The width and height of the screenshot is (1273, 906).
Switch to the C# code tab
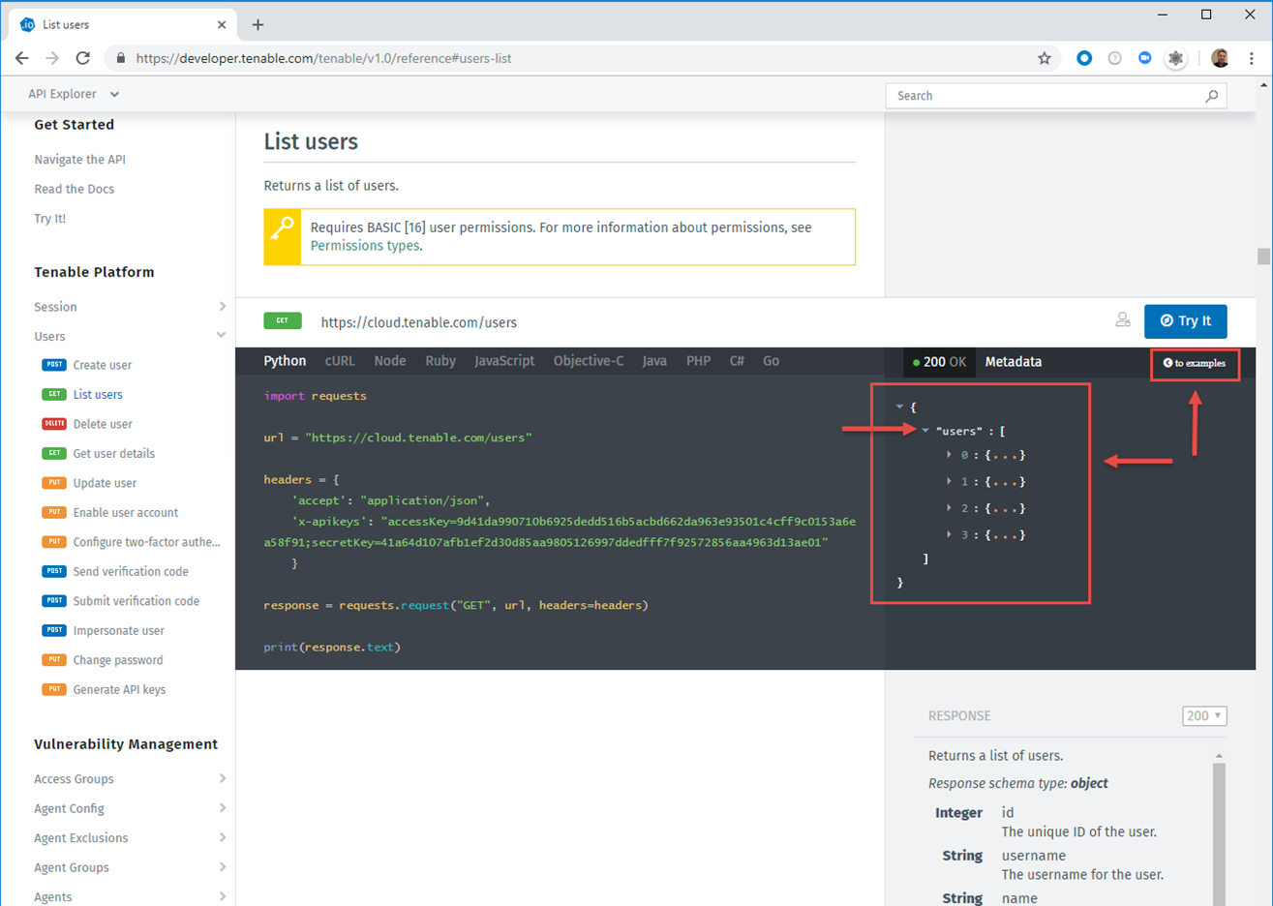[x=737, y=361]
